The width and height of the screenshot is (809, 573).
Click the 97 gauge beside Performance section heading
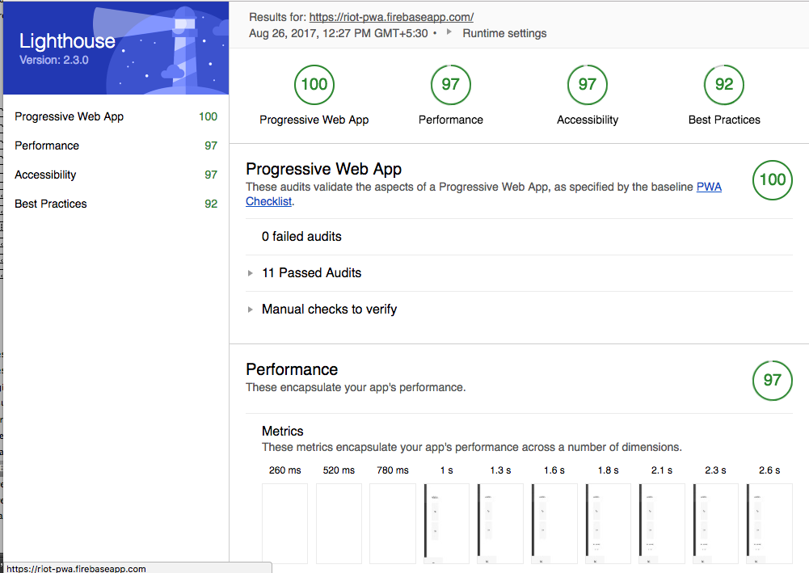[x=772, y=380]
